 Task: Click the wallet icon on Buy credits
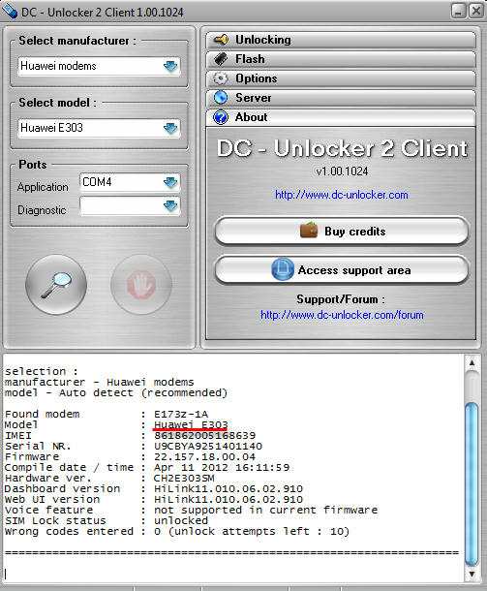[x=309, y=231]
